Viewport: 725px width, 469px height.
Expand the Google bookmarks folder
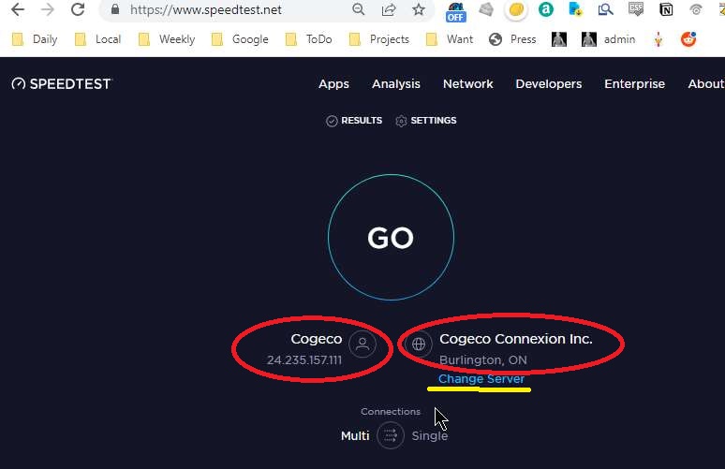click(240, 39)
